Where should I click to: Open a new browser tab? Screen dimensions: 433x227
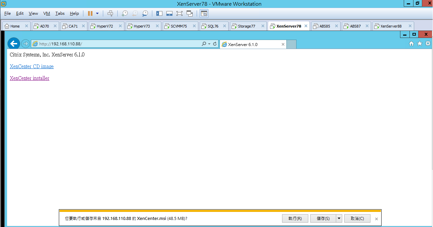291,44
